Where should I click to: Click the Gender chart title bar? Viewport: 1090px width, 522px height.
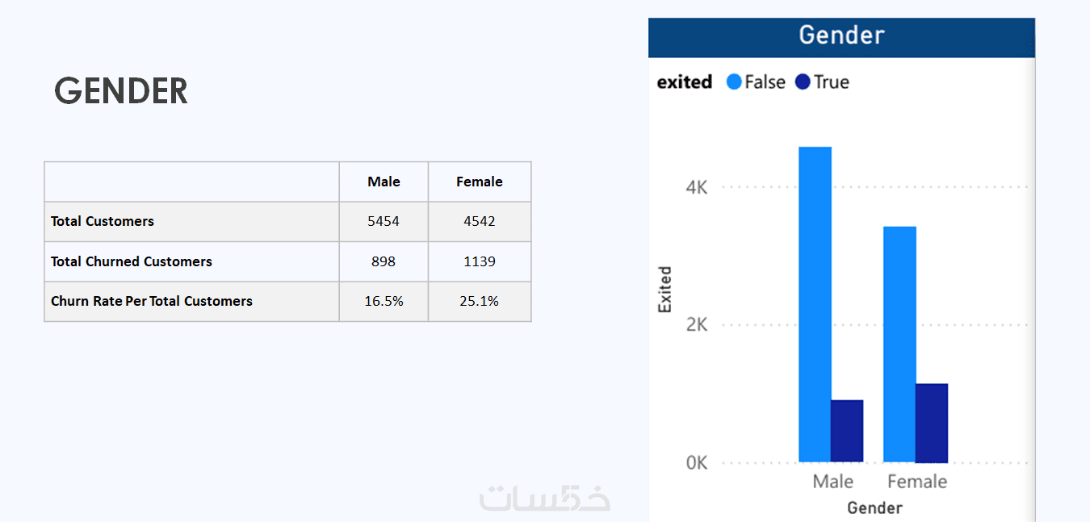point(841,35)
